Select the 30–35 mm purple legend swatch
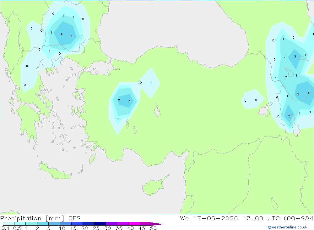314x230 pixels. [x=111, y=224]
